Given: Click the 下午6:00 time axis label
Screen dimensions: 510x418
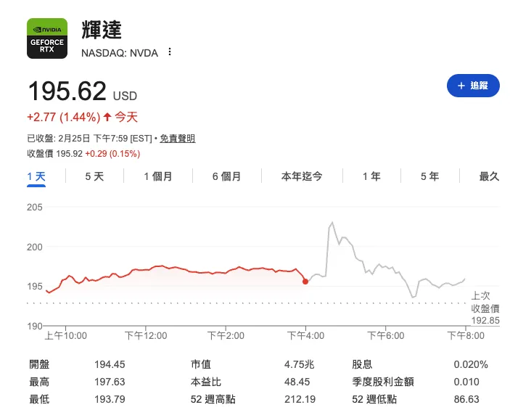Looking at the screenshot, I should pos(386,336).
